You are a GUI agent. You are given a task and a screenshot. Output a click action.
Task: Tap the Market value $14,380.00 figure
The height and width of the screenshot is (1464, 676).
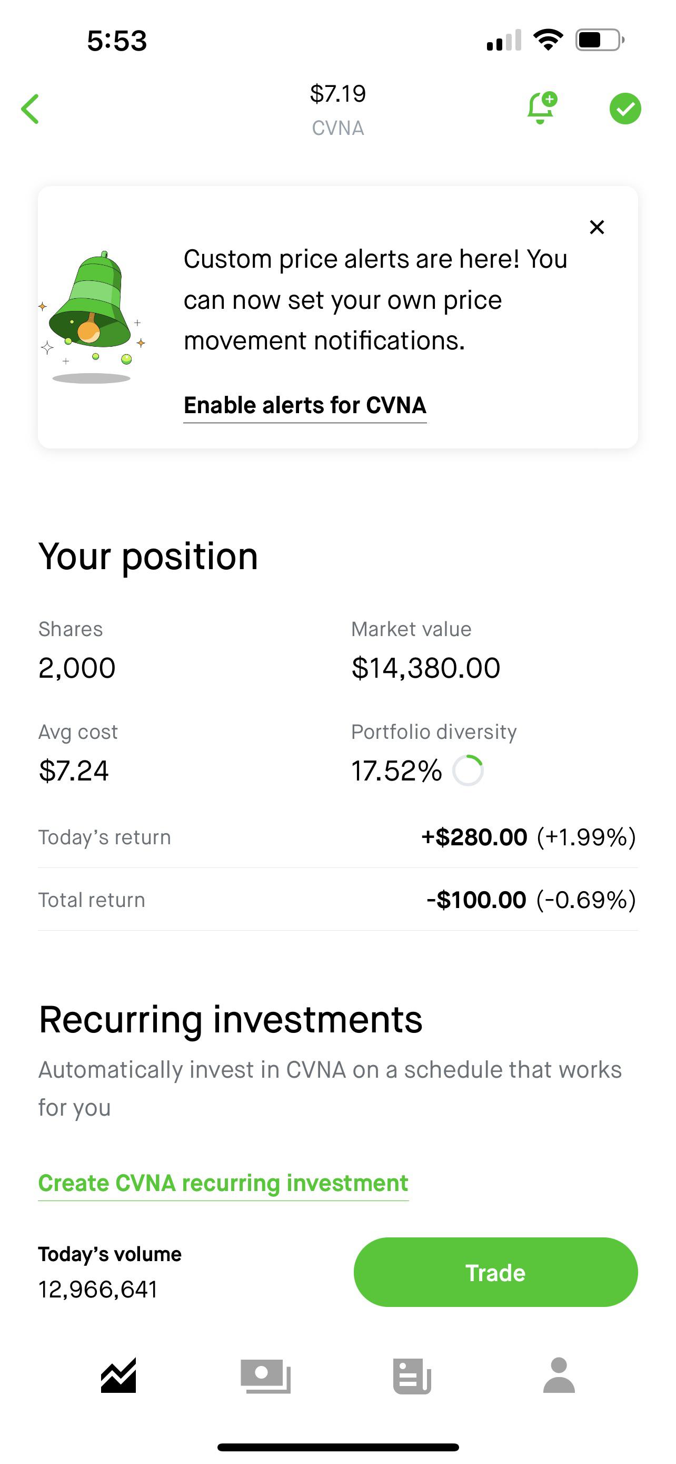coord(426,668)
